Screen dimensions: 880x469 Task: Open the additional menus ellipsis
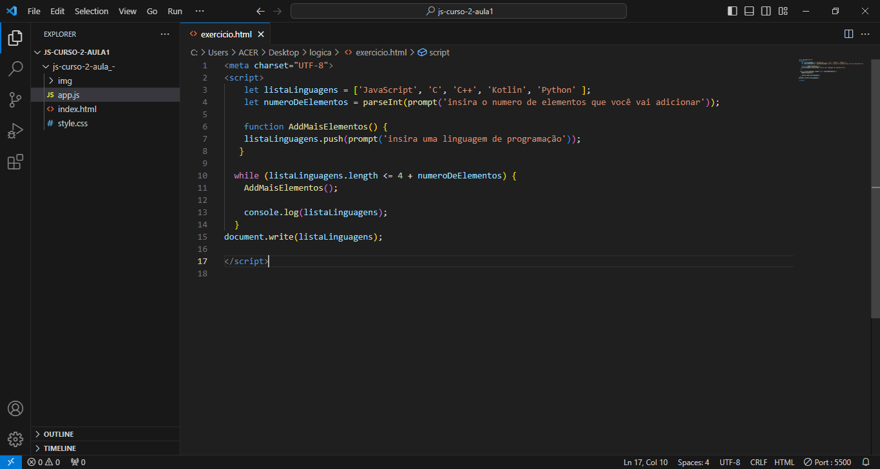pos(200,11)
